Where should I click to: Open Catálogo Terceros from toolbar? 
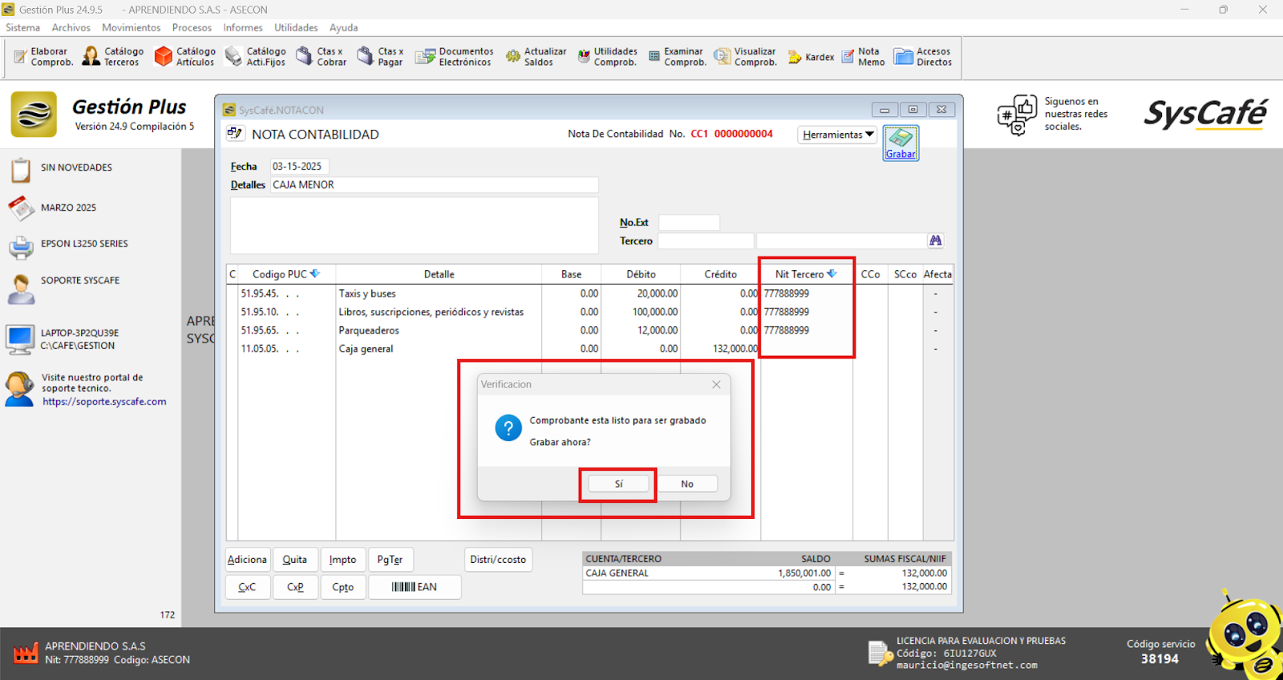113,56
